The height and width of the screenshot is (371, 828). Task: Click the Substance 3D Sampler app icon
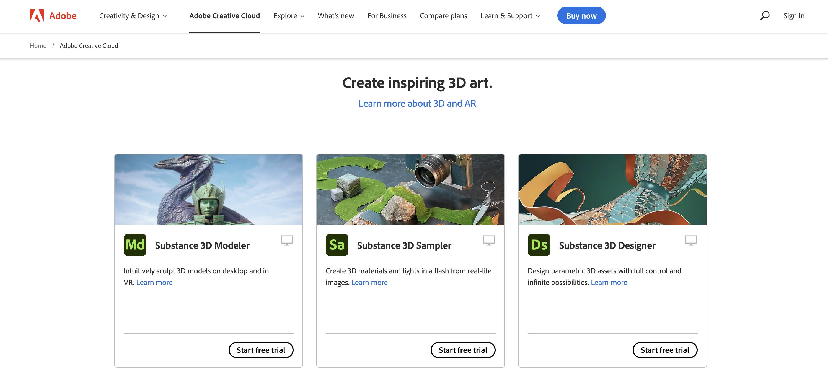[337, 244]
